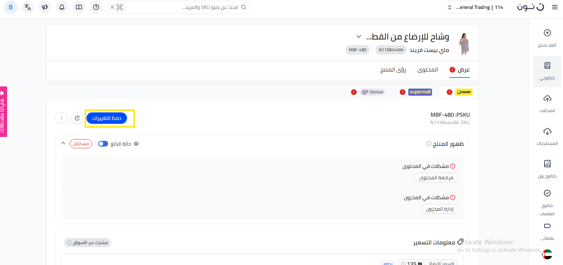Open the translate language icon

coord(28,7)
